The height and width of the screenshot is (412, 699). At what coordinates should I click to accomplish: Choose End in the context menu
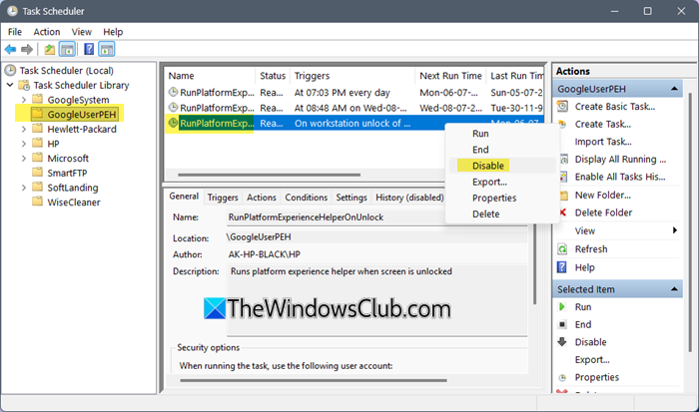click(x=502, y=150)
